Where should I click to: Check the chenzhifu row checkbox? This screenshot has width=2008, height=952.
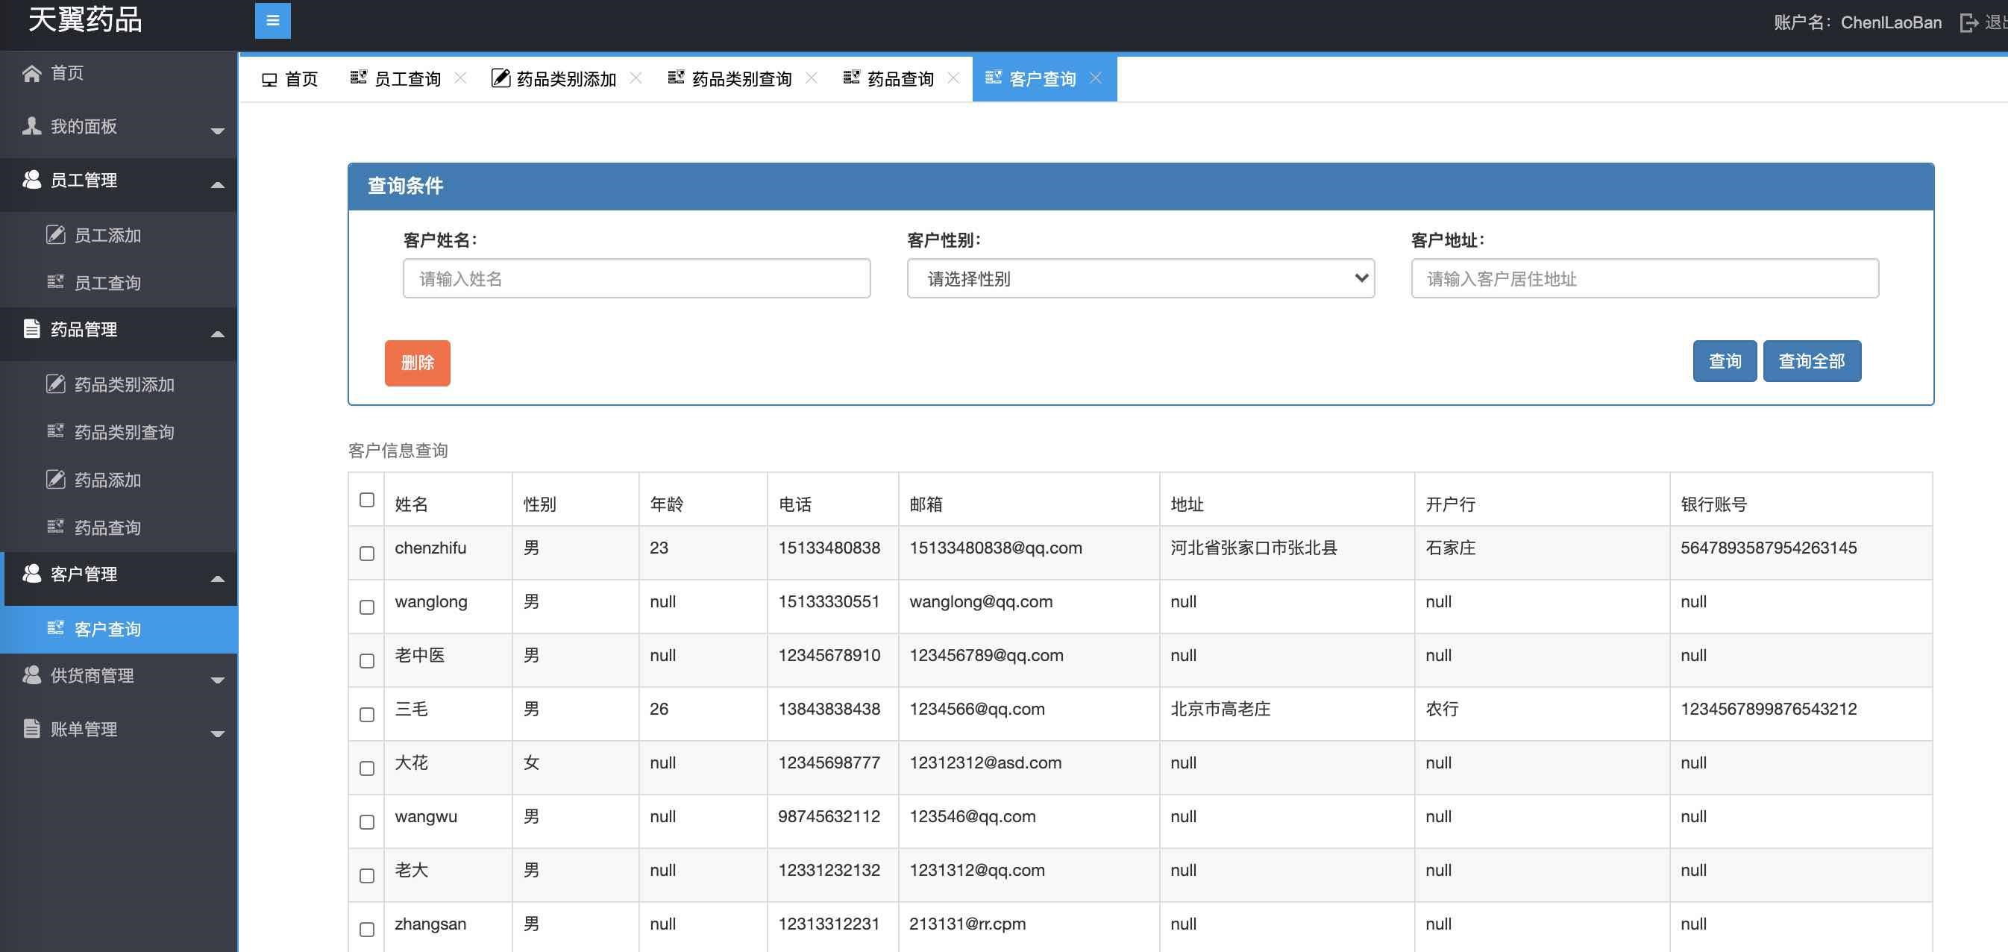coord(366,554)
